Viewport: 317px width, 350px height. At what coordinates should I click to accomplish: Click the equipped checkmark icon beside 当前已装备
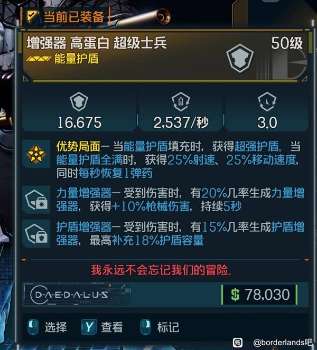coord(32,16)
